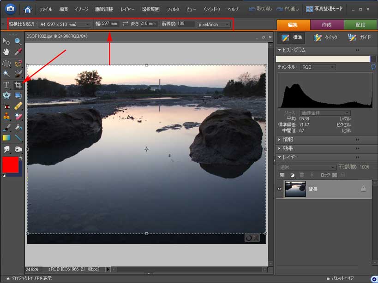Image resolution: width=378 pixels, height=283 pixels.
Task: Toggle visibility of the 背景 layer
Action: click(x=280, y=189)
